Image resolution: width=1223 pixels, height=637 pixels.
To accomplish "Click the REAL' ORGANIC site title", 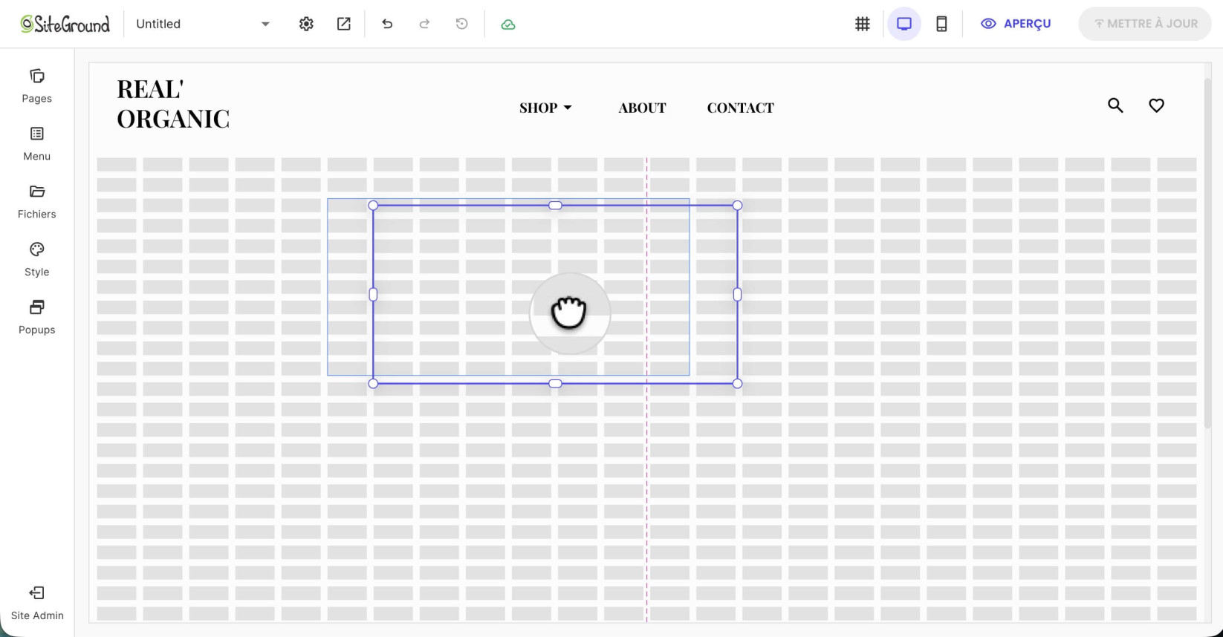I will tap(173, 104).
